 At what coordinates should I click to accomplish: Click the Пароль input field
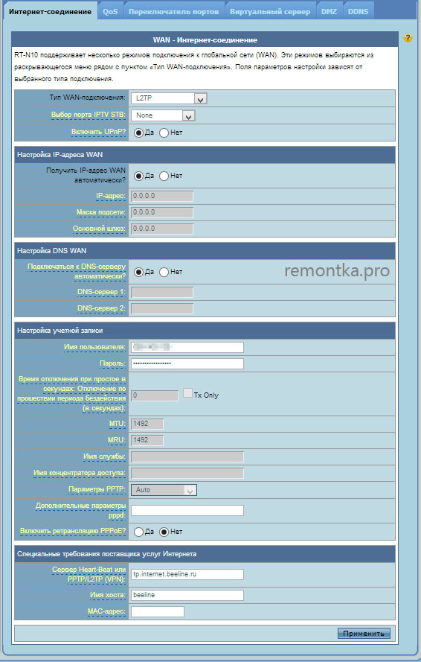tap(187, 363)
